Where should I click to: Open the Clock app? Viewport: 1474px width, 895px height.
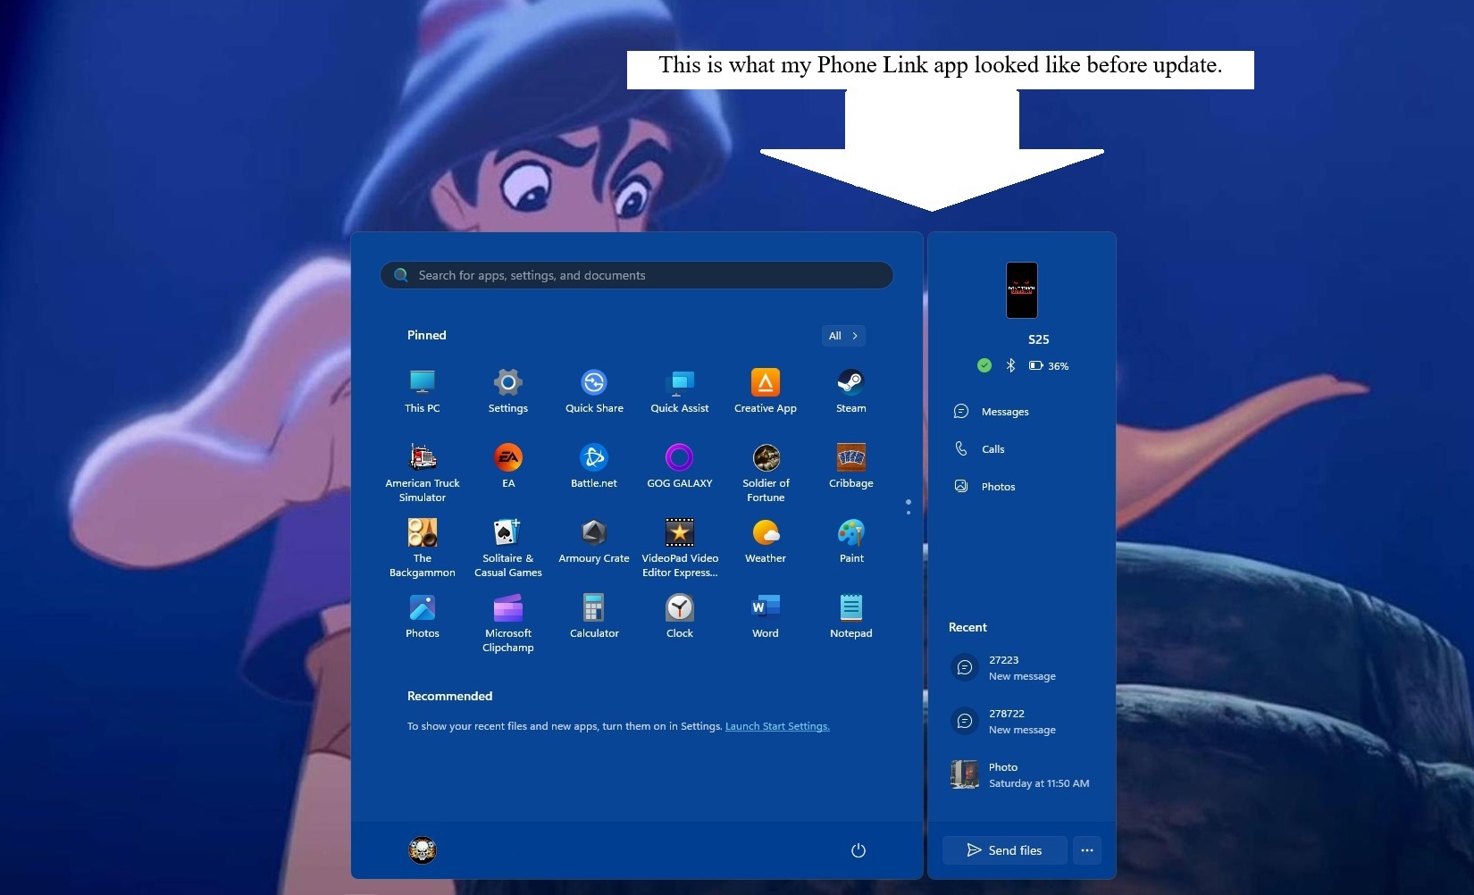pos(680,616)
